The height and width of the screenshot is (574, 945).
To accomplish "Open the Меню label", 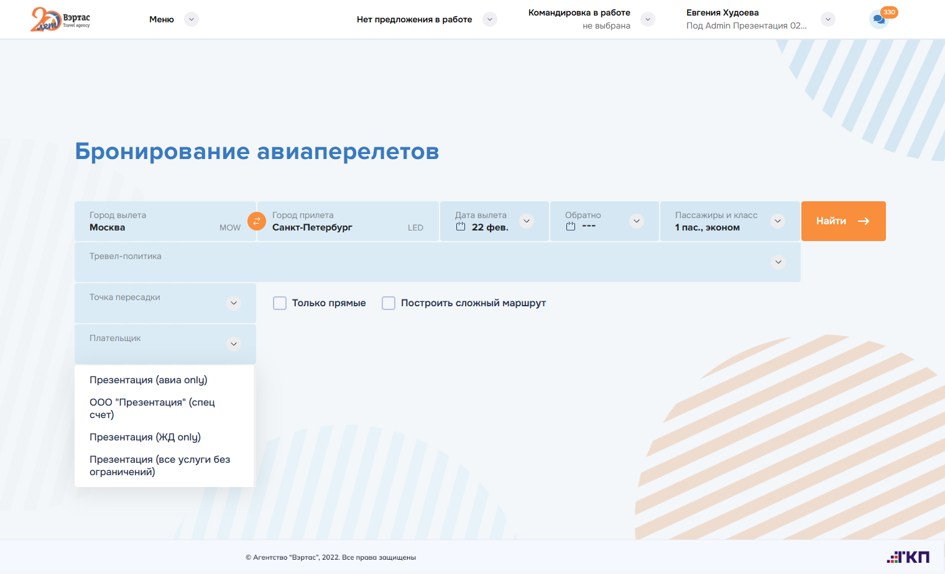I will click(162, 19).
